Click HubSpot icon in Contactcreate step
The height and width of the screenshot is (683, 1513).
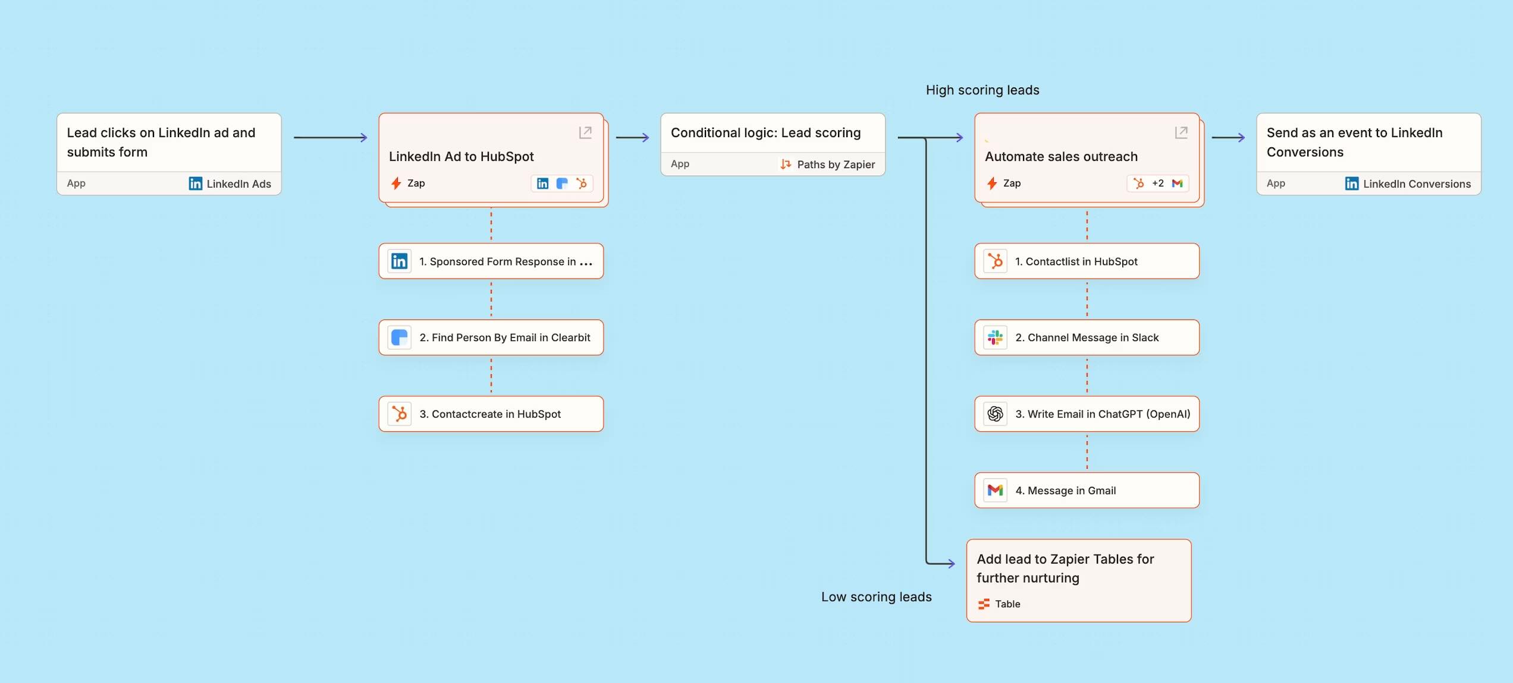tap(400, 414)
